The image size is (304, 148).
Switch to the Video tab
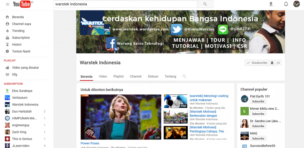(x=103, y=77)
